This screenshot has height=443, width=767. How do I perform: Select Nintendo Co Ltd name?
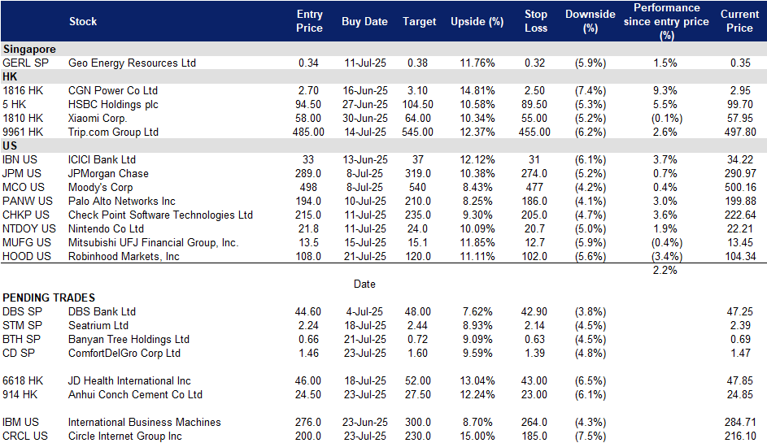tap(107, 229)
